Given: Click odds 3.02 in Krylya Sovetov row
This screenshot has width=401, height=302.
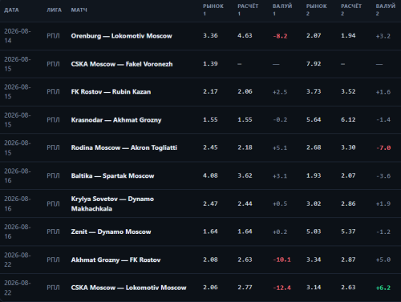Looking at the screenshot, I should pyautogui.click(x=314, y=203).
